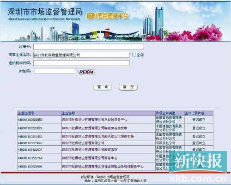
Task: Click the 商事主体名称 input field
Action: (x=81, y=55)
